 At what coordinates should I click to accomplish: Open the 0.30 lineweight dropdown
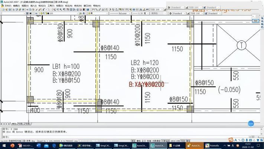click(x=141, y=13)
